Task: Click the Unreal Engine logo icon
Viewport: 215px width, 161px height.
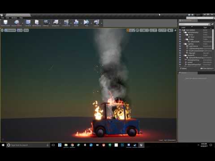Action: (x=2, y=15)
